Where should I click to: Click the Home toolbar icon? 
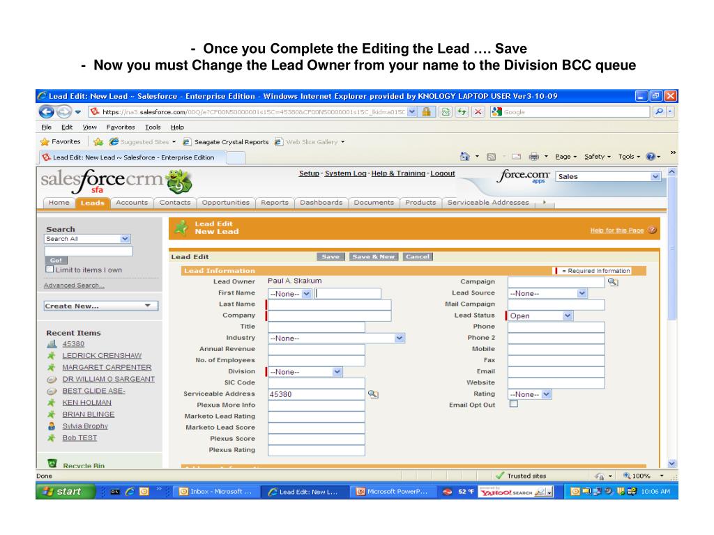pos(464,157)
